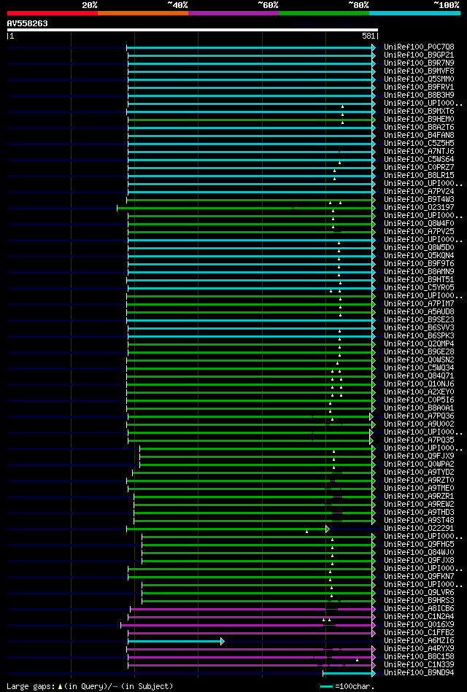The height and width of the screenshot is (692, 467).
Task: Click the arrowhead ending the A7PQ35 alignment bar
Action: click(x=371, y=440)
